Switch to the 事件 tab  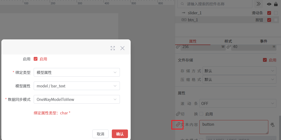(x=263, y=41)
